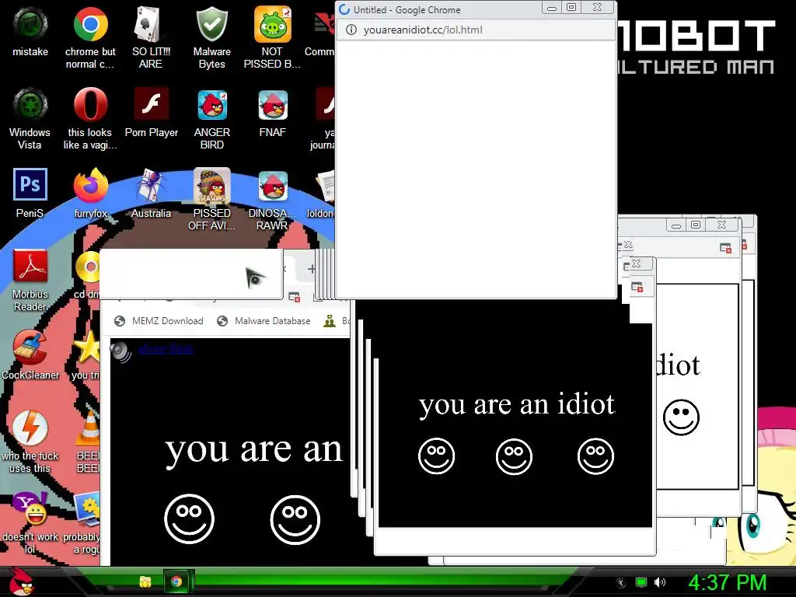Click the middle smiley in the middle popup
Image resolution: width=796 pixels, height=597 pixels.
point(514,456)
